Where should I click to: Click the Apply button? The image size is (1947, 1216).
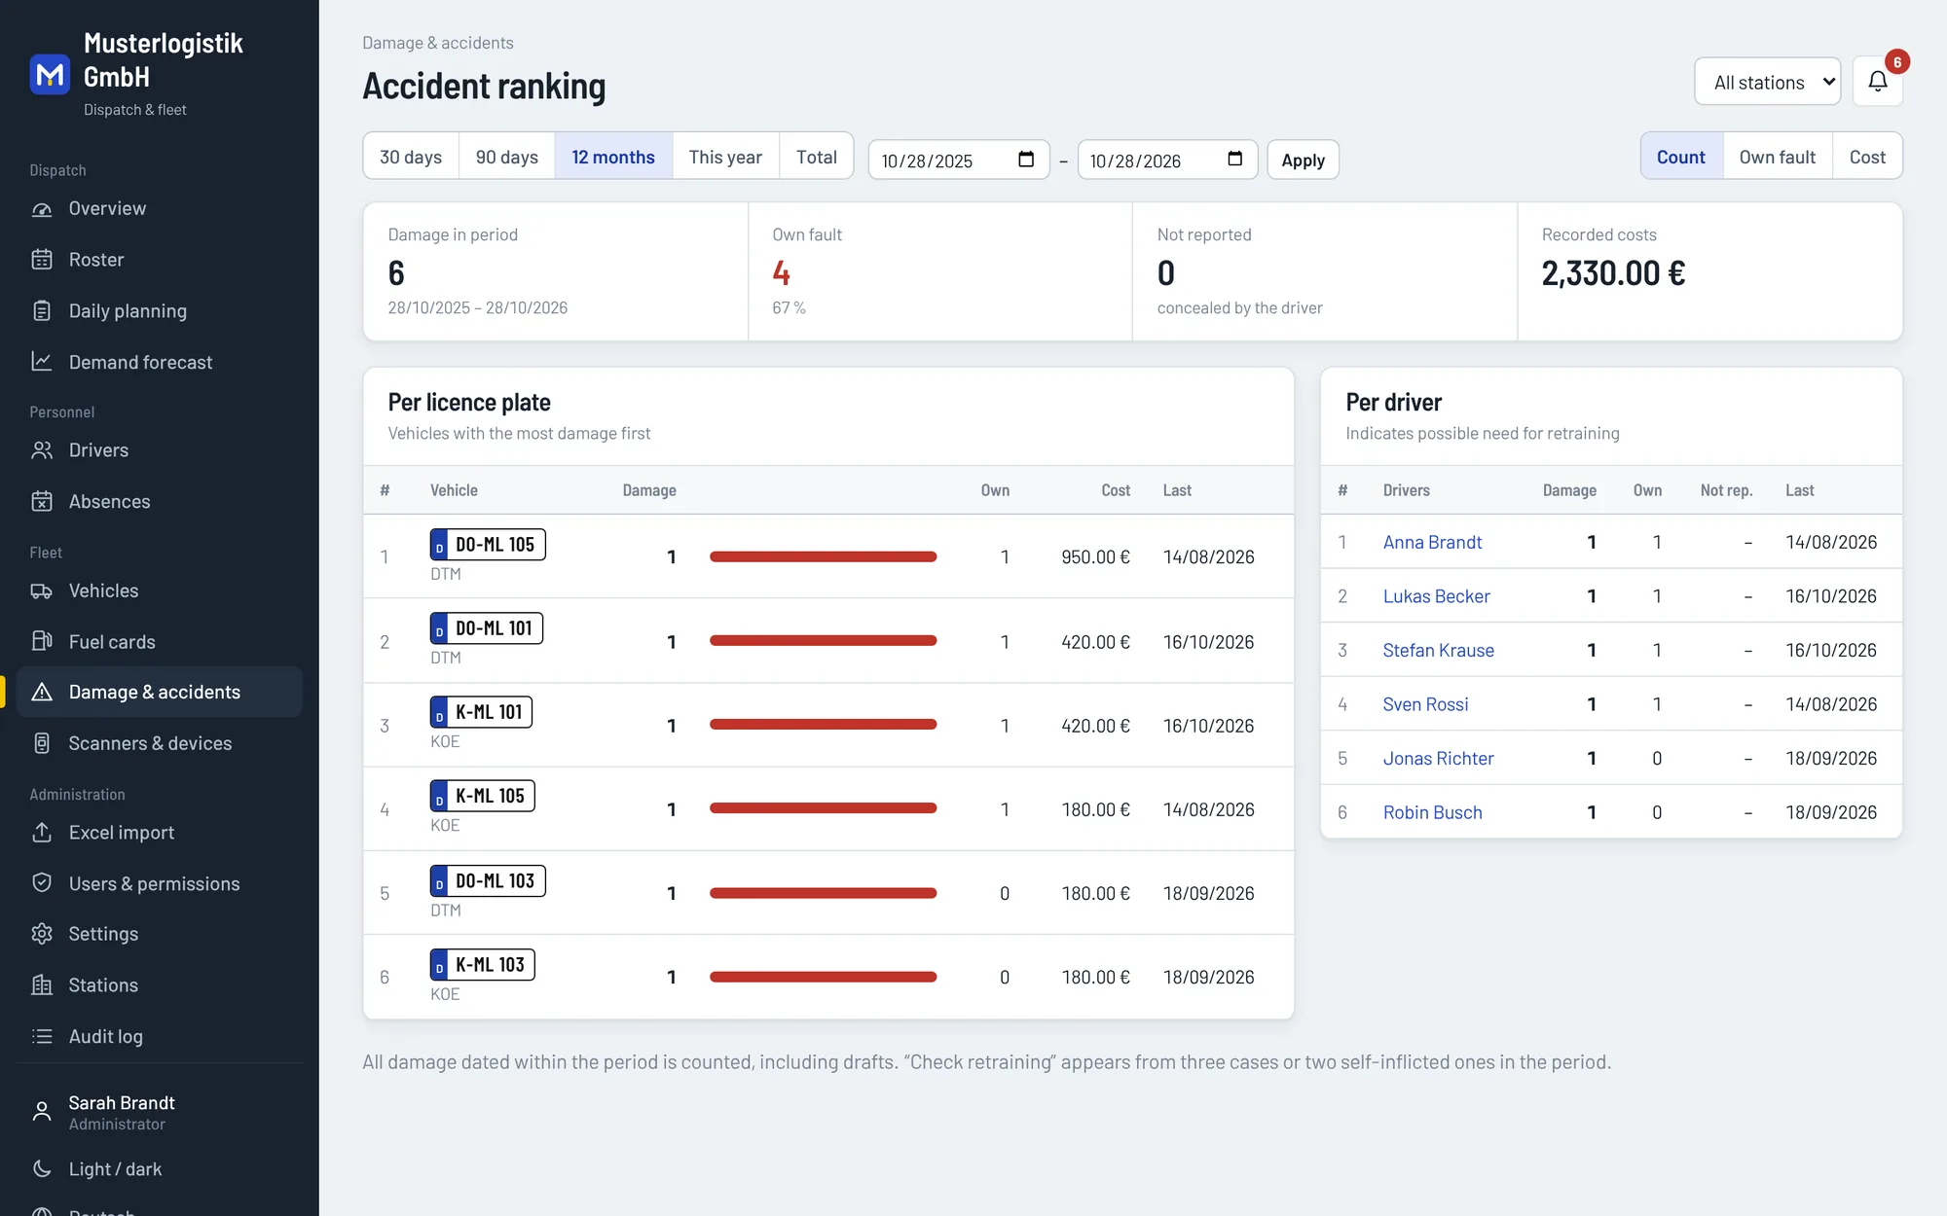point(1303,161)
